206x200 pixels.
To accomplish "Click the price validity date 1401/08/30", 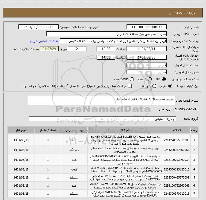I will [x=147, y=57].
